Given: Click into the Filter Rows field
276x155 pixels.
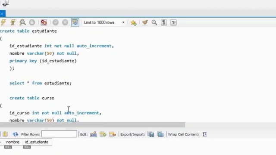Looking at the screenshot, I should point(60,134).
